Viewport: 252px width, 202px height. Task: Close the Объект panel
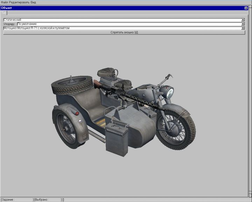246,8
